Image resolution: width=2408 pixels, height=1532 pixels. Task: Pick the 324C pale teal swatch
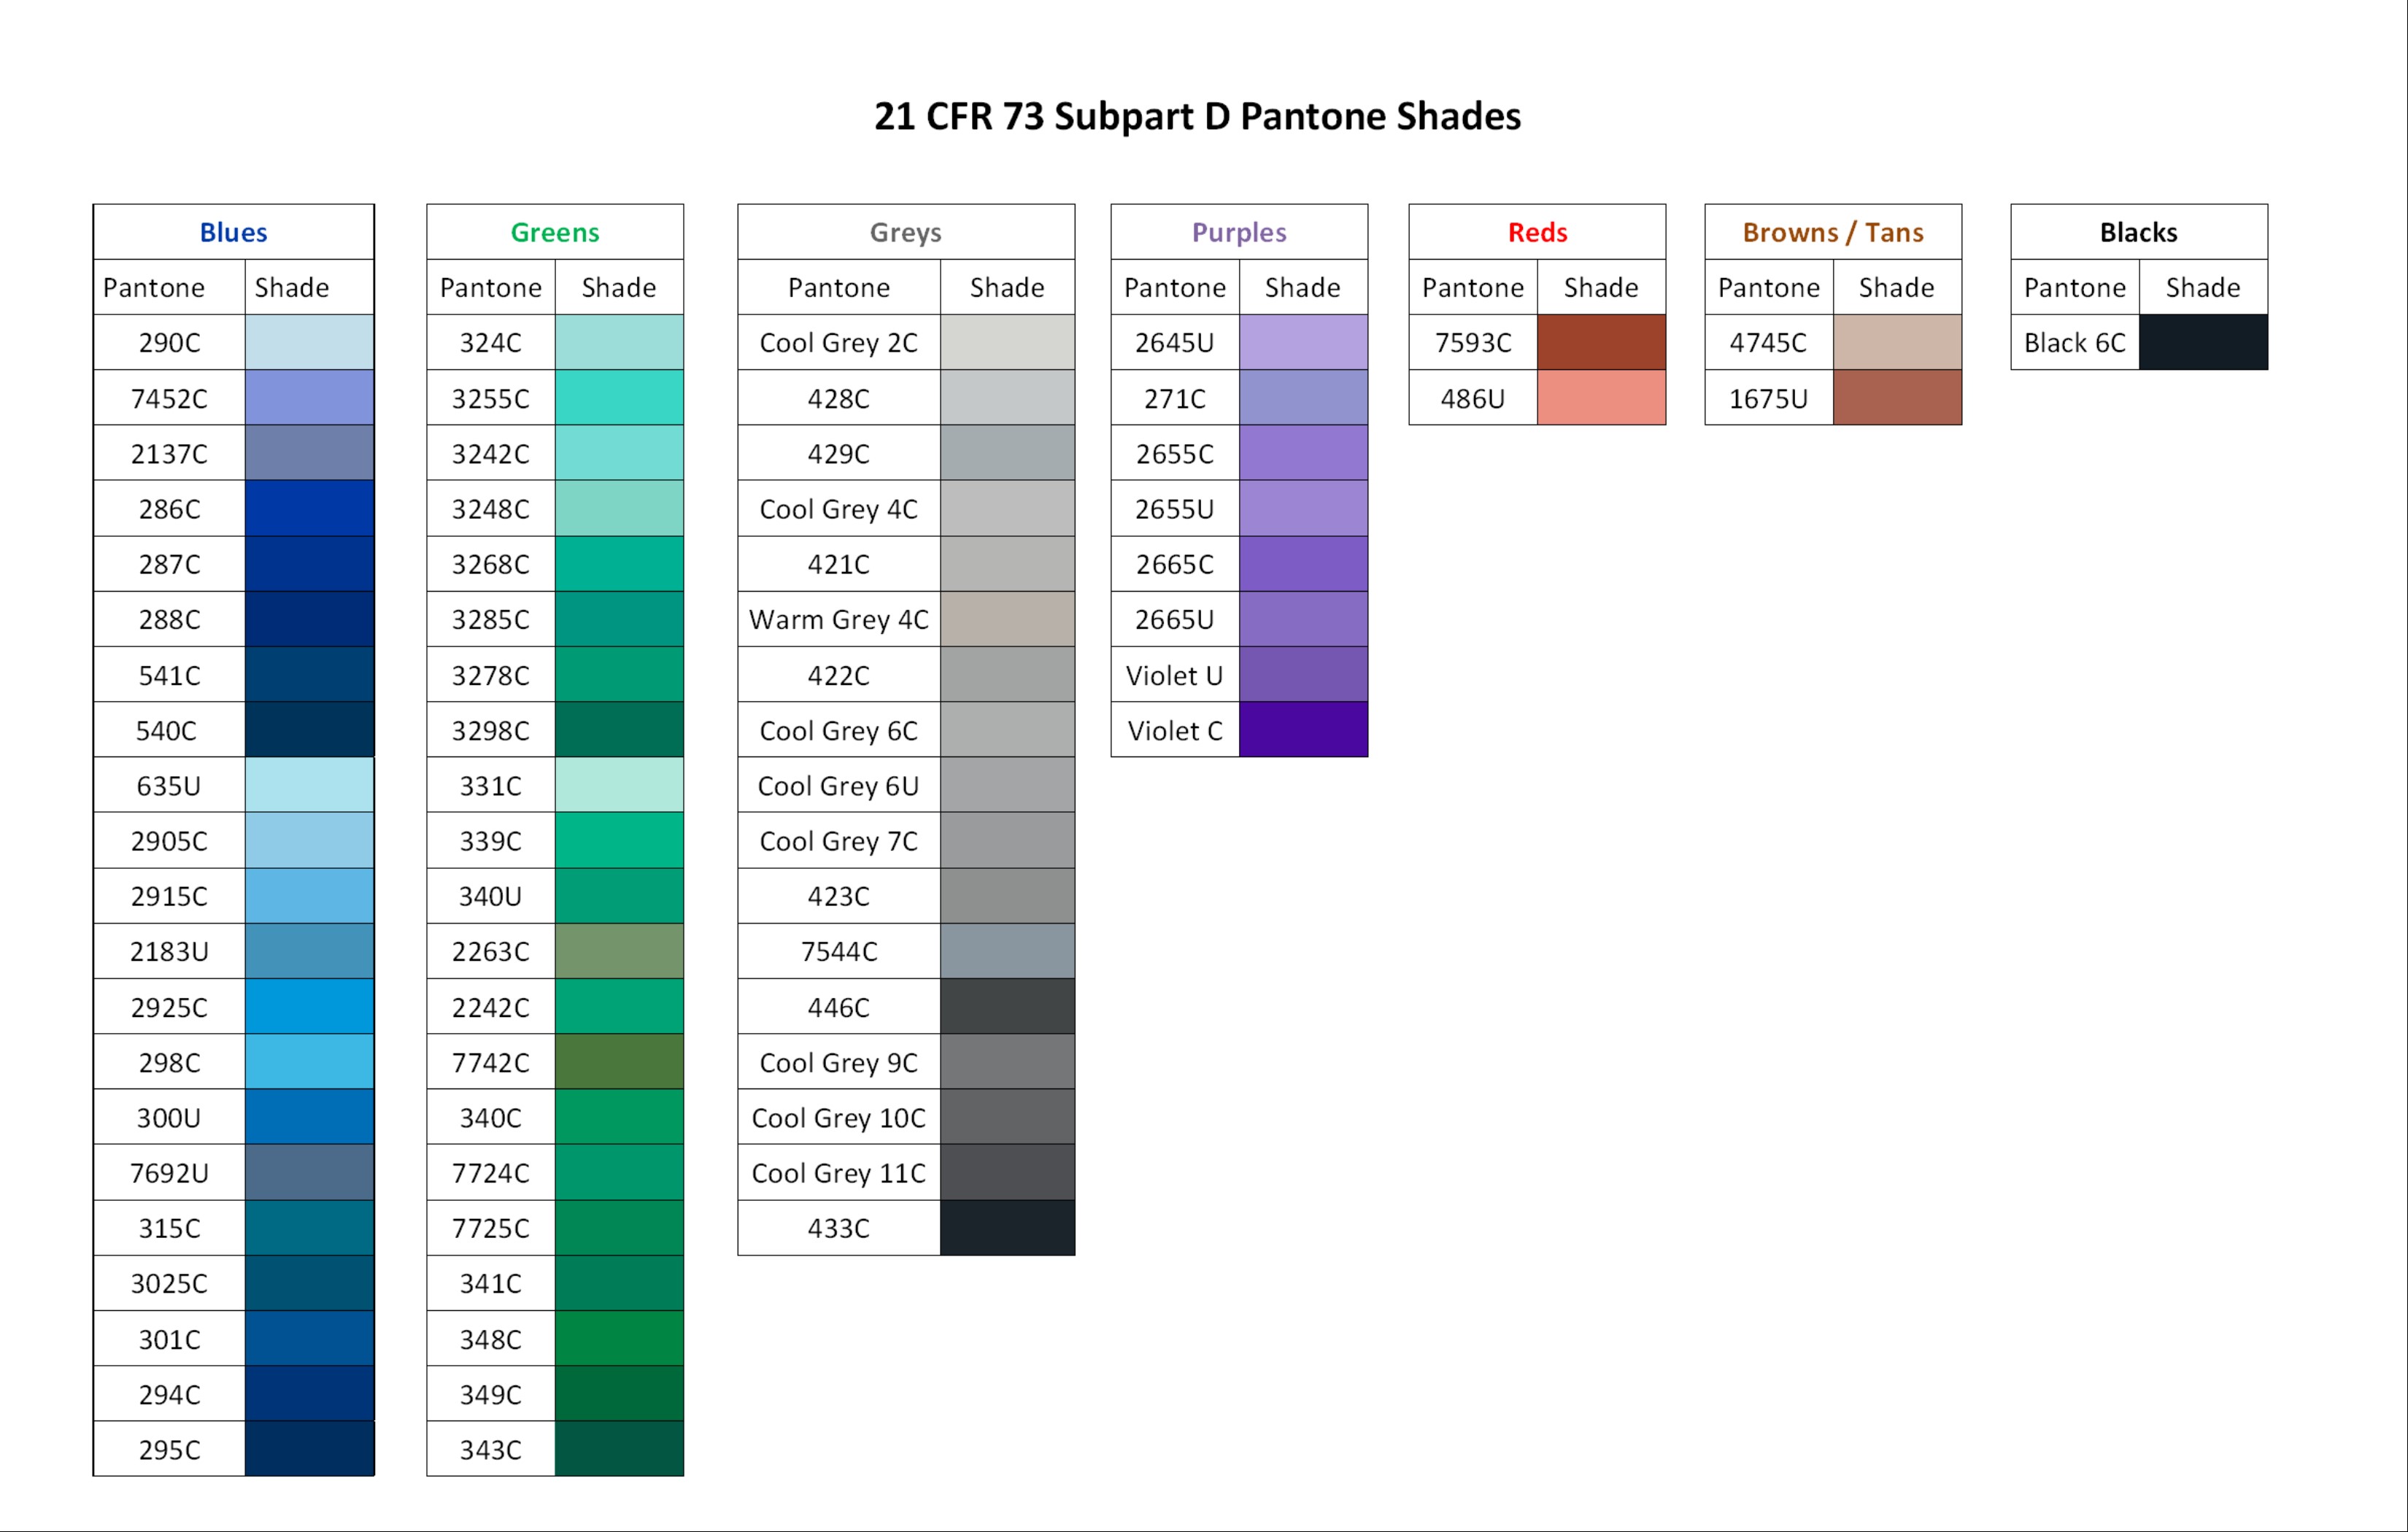point(619,342)
